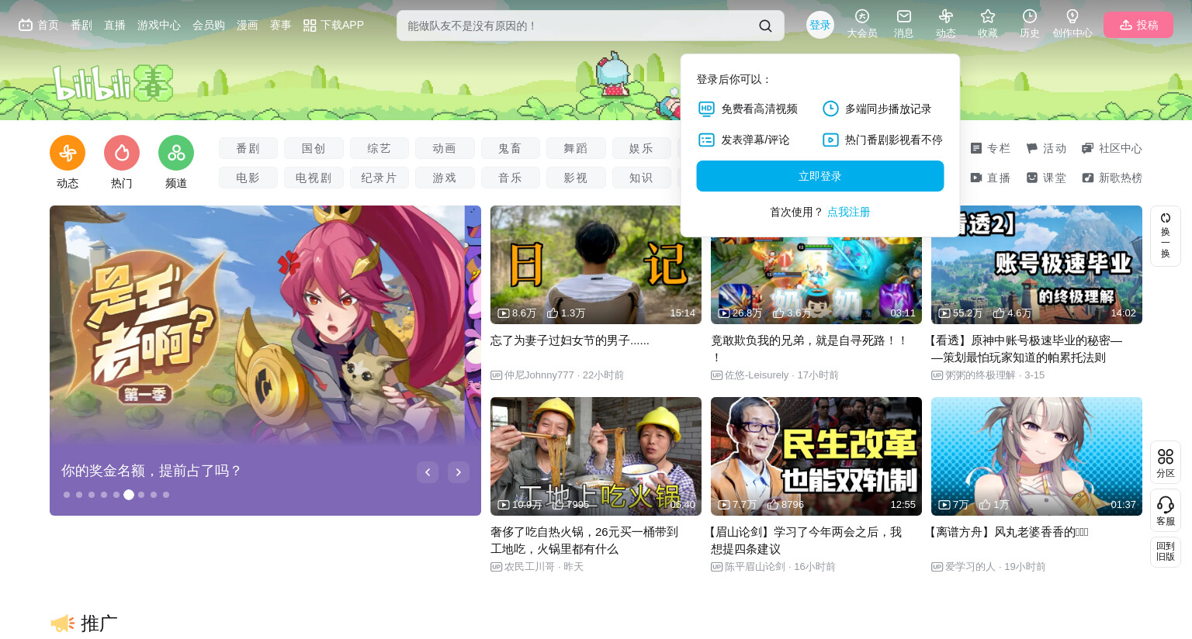Open the 活动 events link

(1046, 148)
